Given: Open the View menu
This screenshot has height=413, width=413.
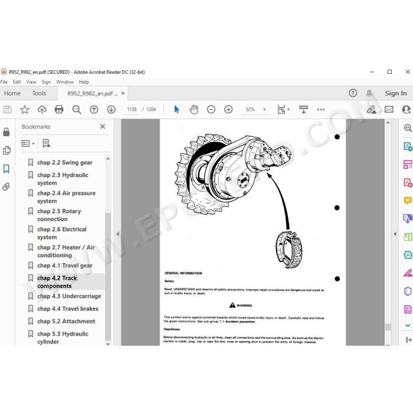Looking at the screenshot, I should (x=31, y=82).
